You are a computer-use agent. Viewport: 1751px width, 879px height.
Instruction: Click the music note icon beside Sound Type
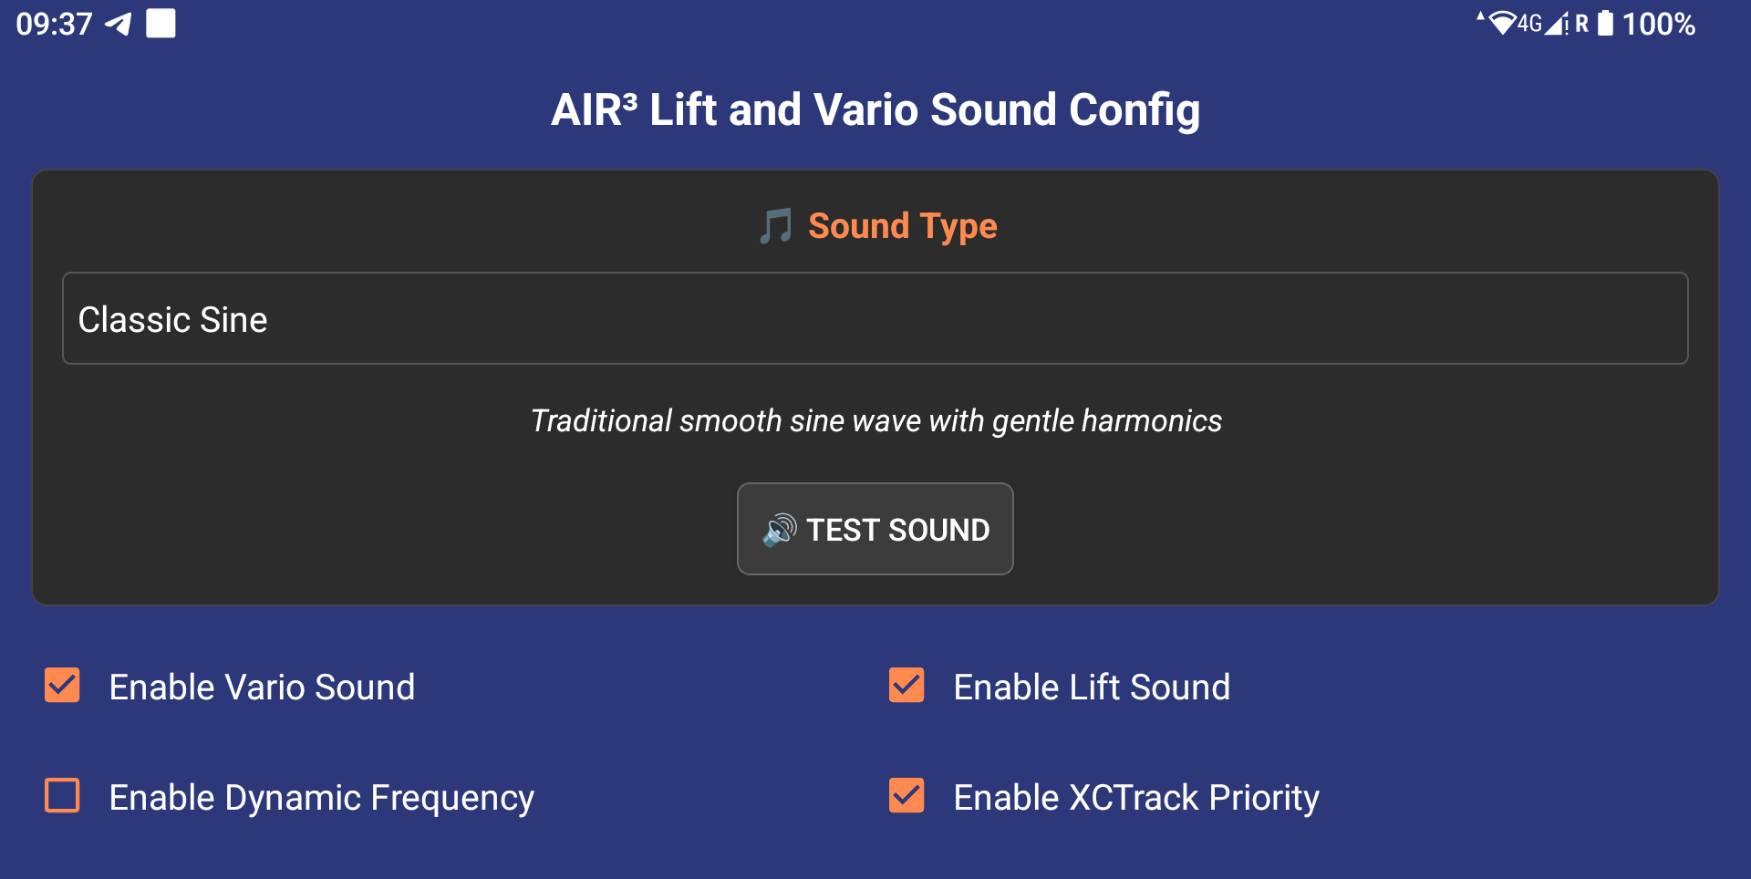(776, 226)
